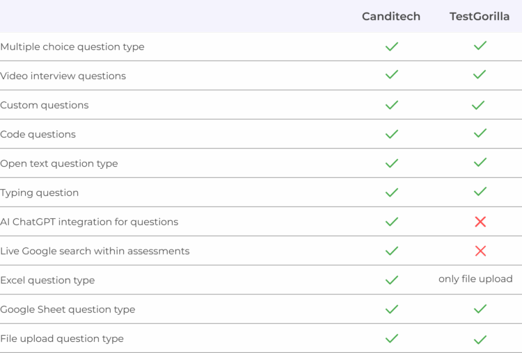Click Canditech checkmark for Multiple choice question type

click(391, 47)
